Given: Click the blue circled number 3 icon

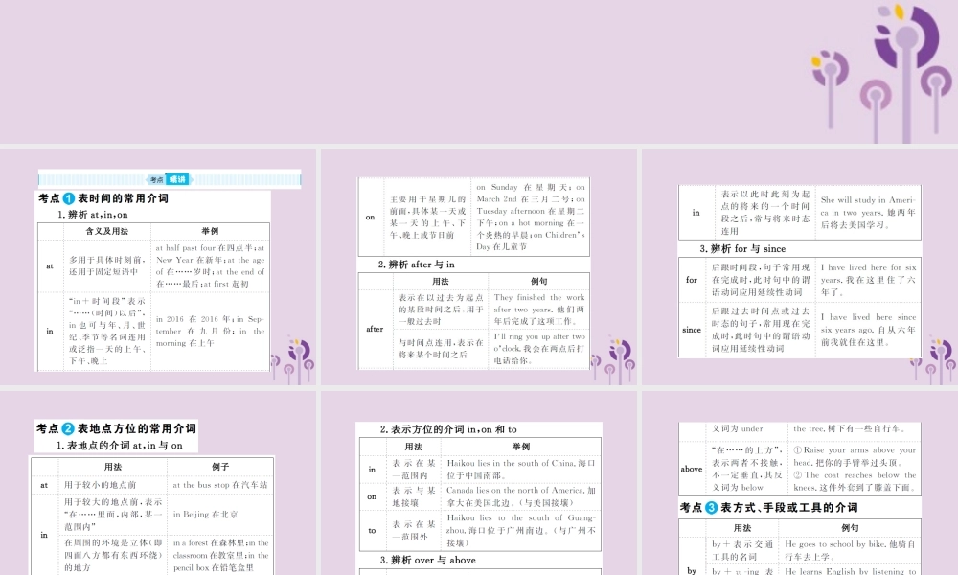Looking at the screenshot, I should [x=711, y=507].
